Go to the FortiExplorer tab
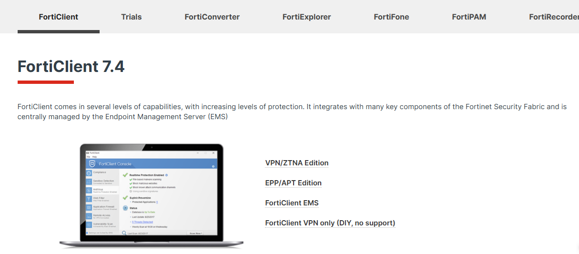Image resolution: width=579 pixels, height=254 pixels. point(306,17)
